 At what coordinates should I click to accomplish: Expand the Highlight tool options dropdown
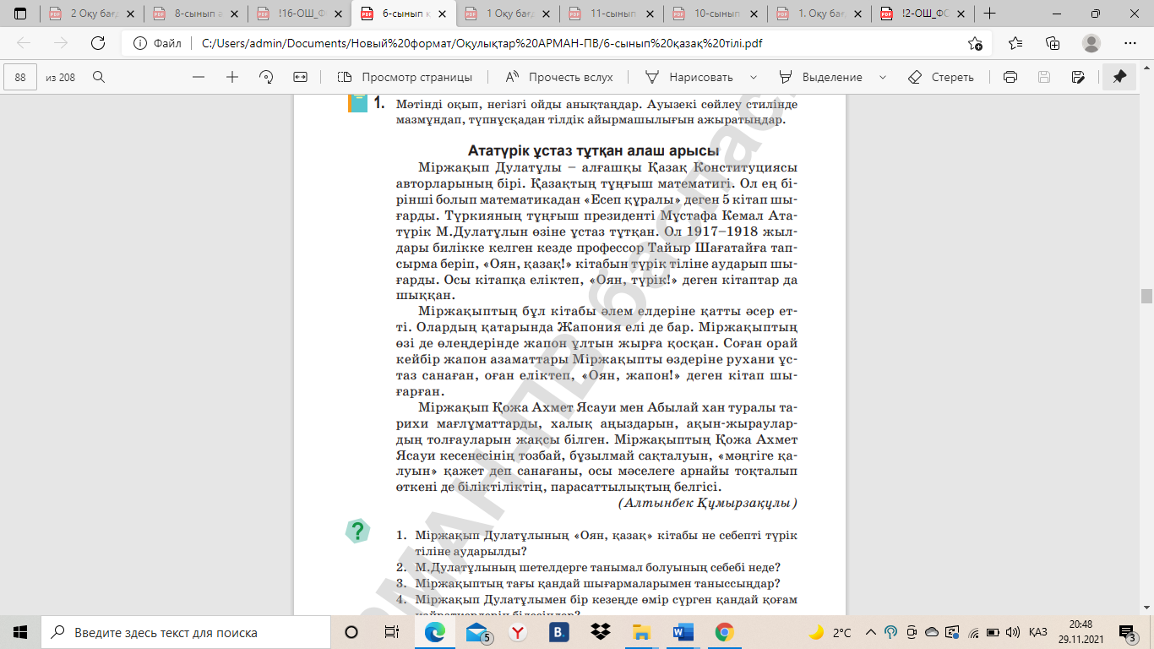[x=883, y=77]
